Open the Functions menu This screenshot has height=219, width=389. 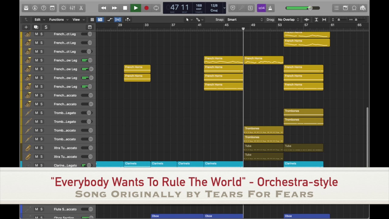pos(59,19)
